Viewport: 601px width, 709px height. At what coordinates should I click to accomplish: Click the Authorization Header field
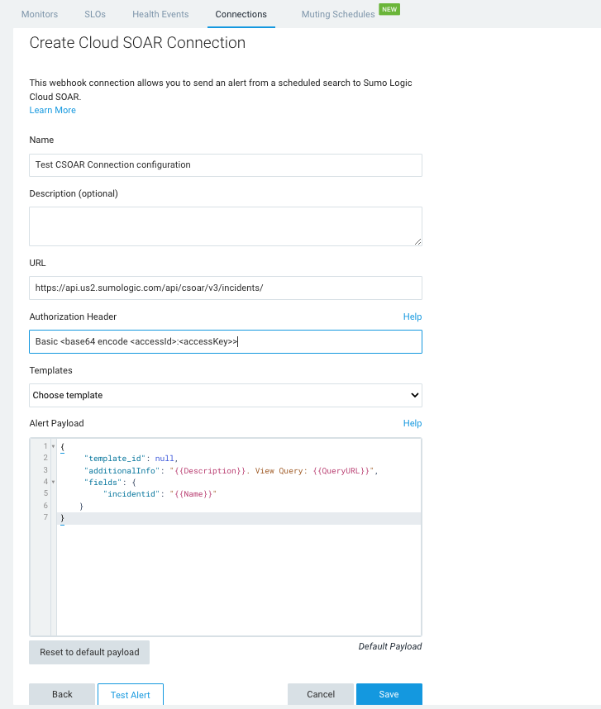[225, 341]
